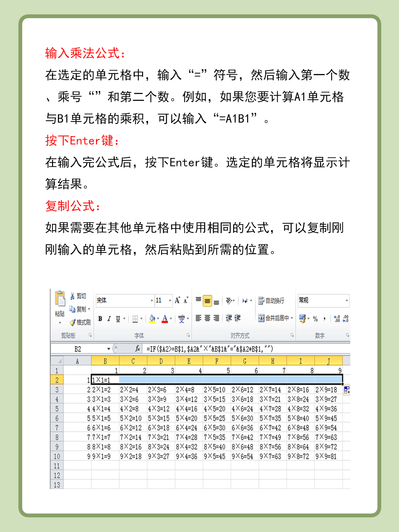The image size is (399, 532).
Task: Expand the Merge & Center (合并后居中) arrow
Action: (x=292, y=318)
